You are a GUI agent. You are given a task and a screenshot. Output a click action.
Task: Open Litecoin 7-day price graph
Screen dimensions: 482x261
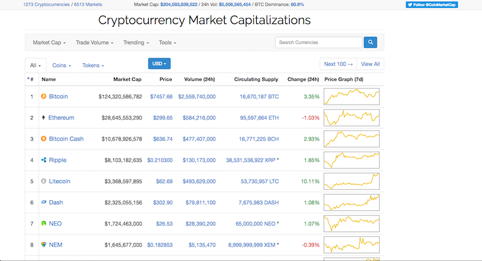(x=352, y=181)
